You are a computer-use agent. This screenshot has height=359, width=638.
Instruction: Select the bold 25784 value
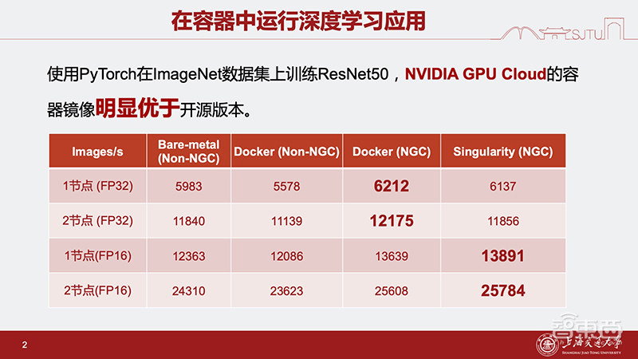(x=502, y=290)
